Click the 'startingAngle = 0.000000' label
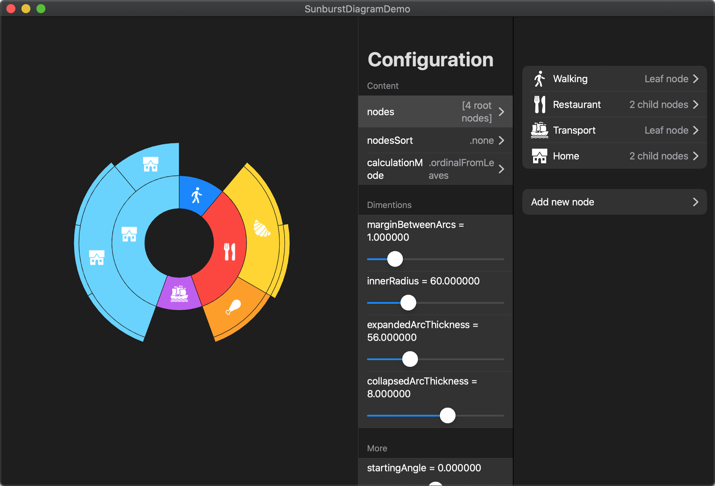This screenshot has width=715, height=486. [x=424, y=468]
